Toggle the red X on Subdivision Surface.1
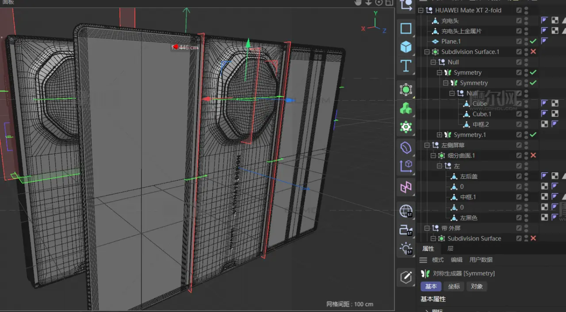 coord(533,52)
